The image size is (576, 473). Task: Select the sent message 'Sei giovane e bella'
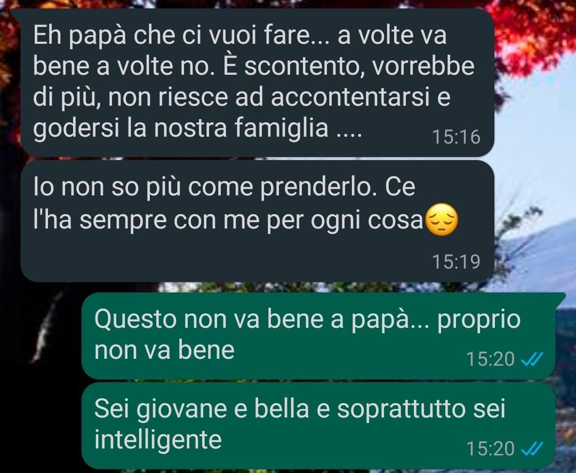(x=318, y=425)
